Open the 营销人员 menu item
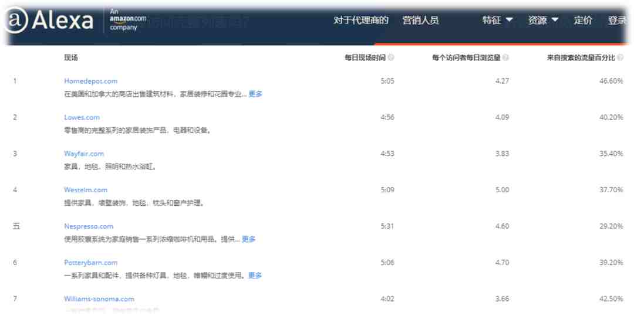 pyautogui.click(x=420, y=20)
